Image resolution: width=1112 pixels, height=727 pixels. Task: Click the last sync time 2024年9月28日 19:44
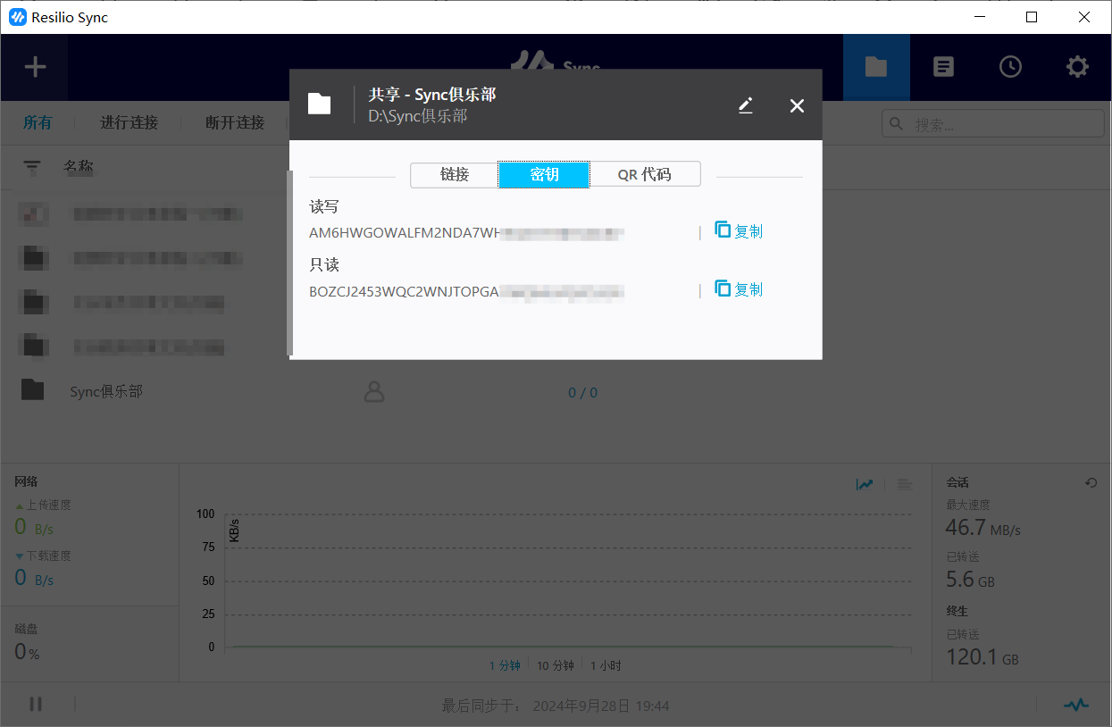tap(601, 706)
